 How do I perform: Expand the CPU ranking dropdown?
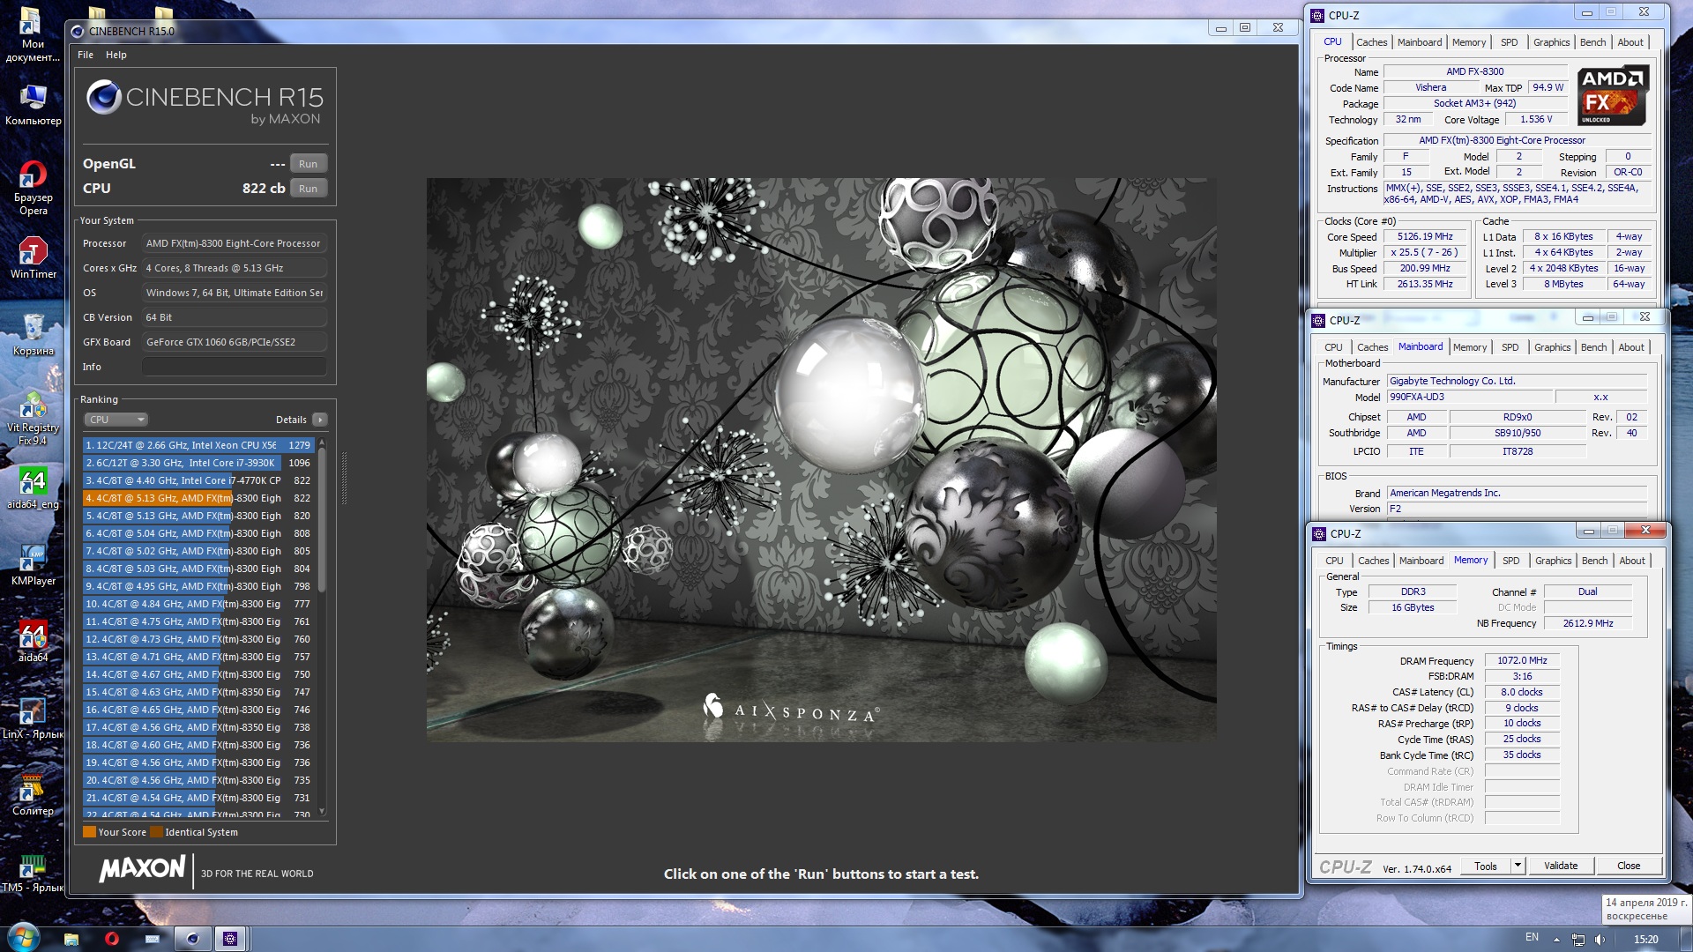click(x=116, y=420)
